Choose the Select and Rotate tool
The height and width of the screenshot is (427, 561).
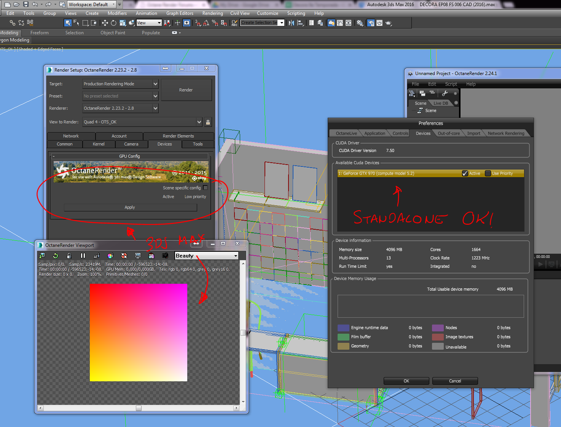coord(113,23)
